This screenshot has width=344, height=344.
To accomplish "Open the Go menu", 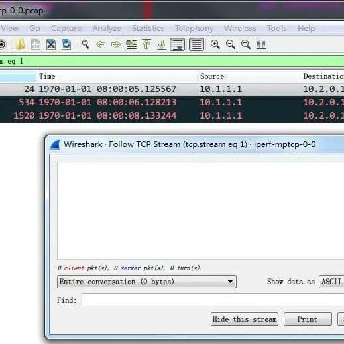I will (x=34, y=29).
